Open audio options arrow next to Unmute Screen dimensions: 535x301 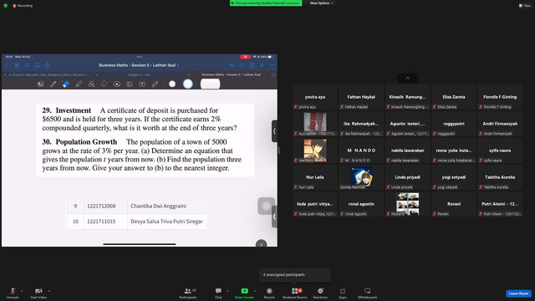click(22, 291)
